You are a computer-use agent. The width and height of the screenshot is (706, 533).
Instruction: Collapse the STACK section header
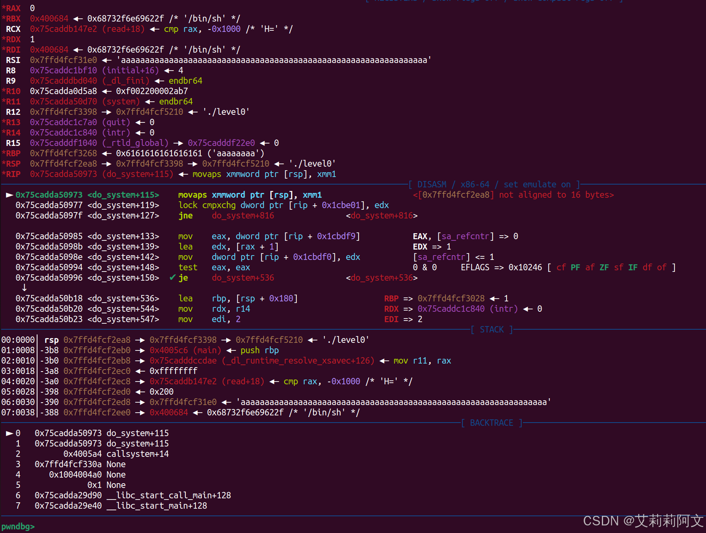(491, 329)
